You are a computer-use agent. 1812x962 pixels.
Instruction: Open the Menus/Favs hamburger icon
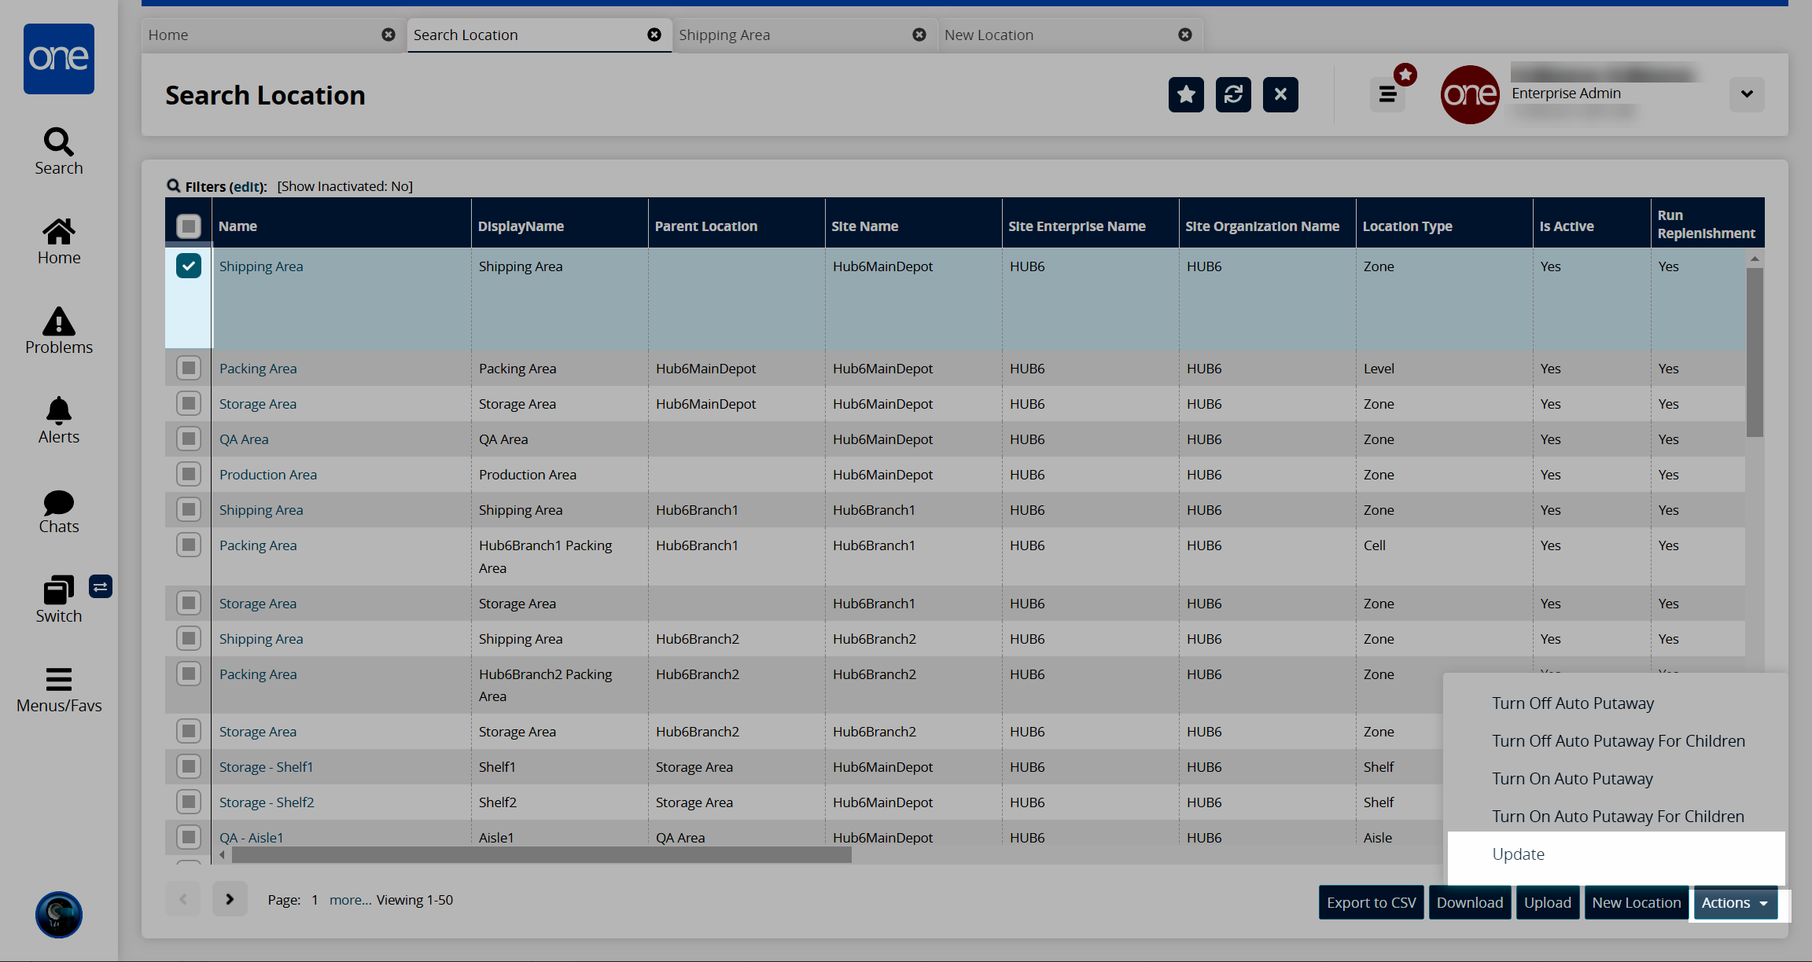[x=58, y=679]
